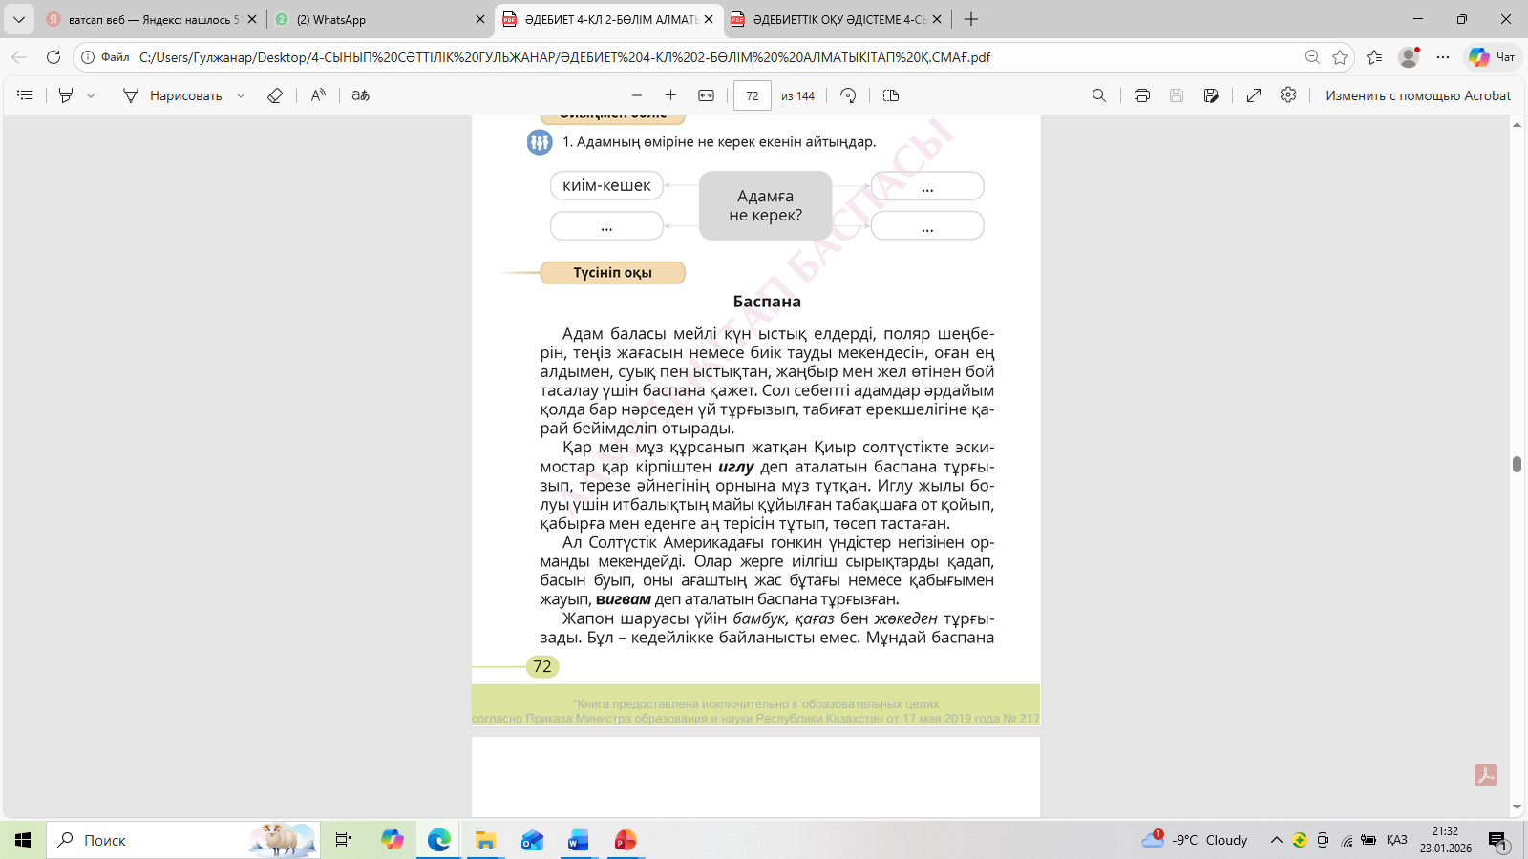Image resolution: width=1528 pixels, height=859 pixels.
Task: Activate the Нарисовать draw tool
Action: coord(173,95)
